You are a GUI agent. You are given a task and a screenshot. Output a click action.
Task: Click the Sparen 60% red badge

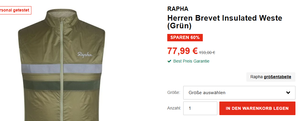[x=185, y=37]
